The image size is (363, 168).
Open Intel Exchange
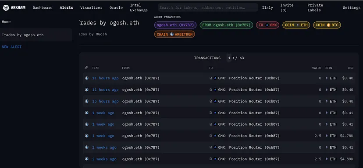tap(139, 7)
